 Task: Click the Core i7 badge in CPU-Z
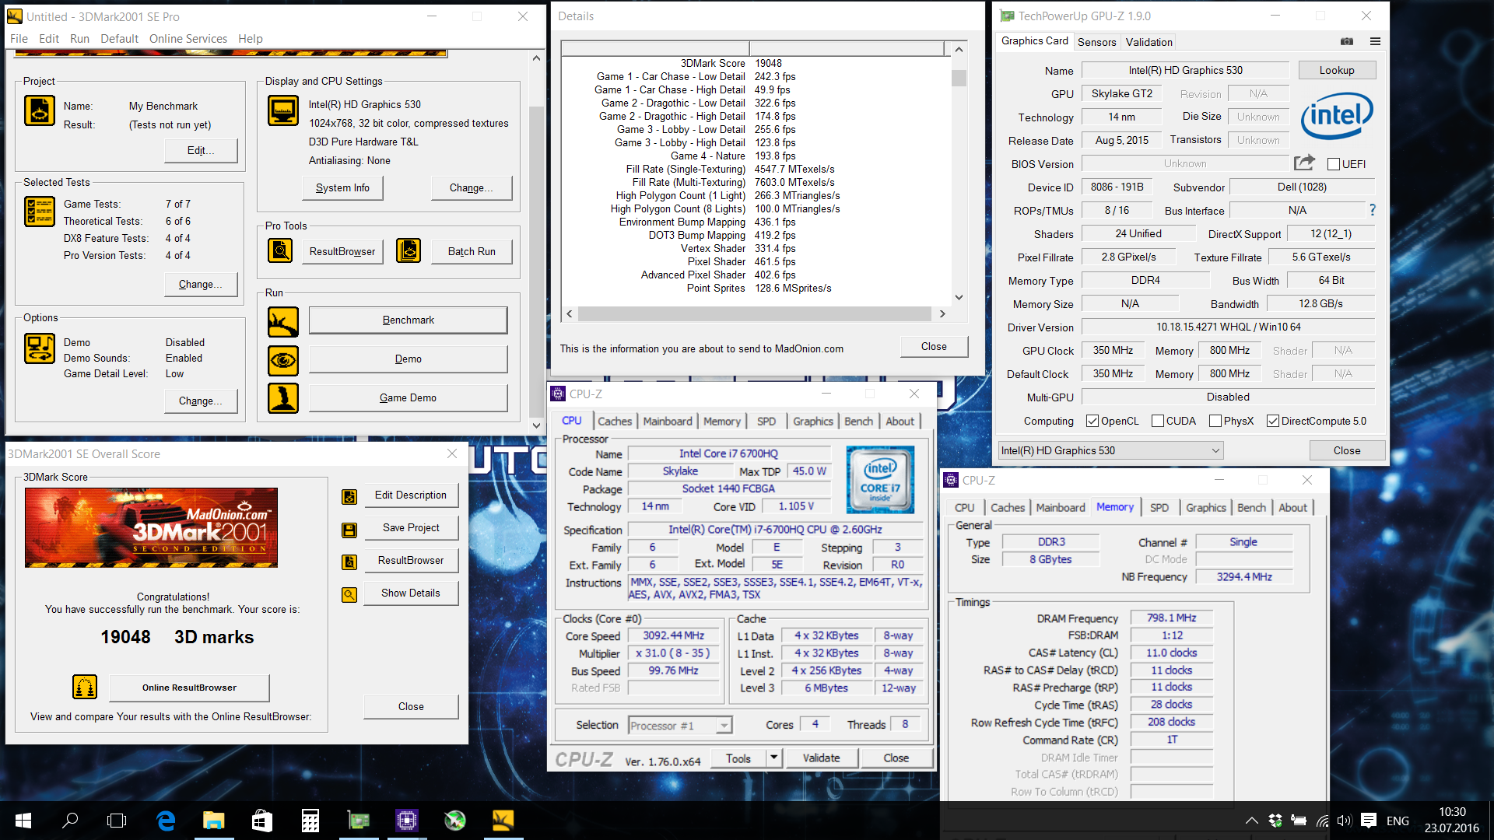pyautogui.click(x=880, y=479)
